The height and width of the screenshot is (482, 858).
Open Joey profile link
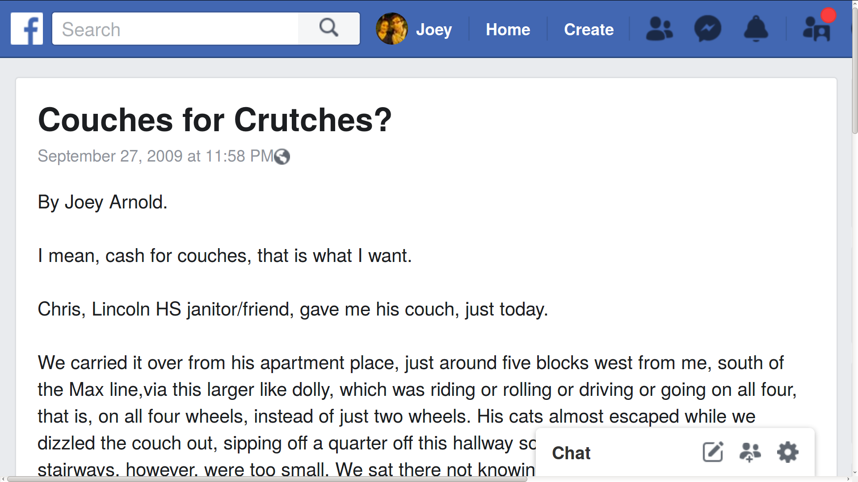tap(433, 29)
